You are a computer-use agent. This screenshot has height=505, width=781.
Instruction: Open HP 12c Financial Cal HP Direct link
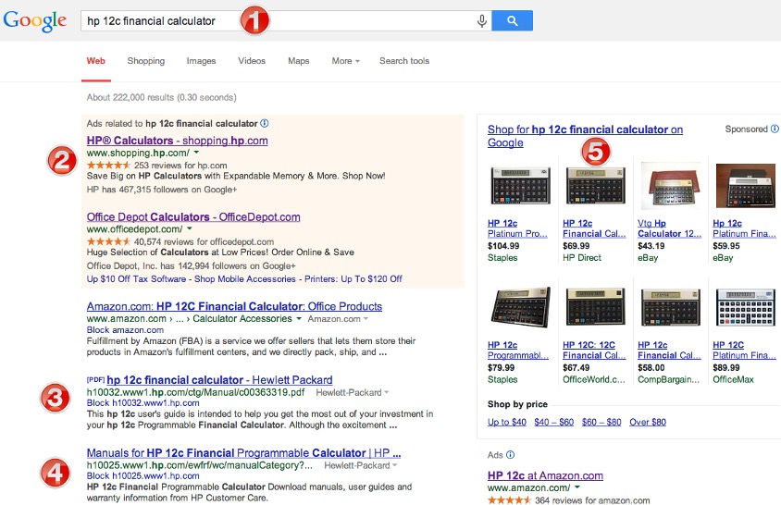594,228
